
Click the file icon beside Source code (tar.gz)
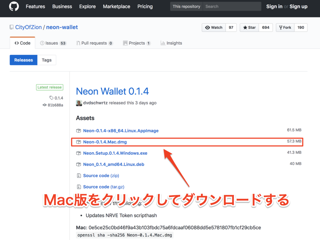79,187
